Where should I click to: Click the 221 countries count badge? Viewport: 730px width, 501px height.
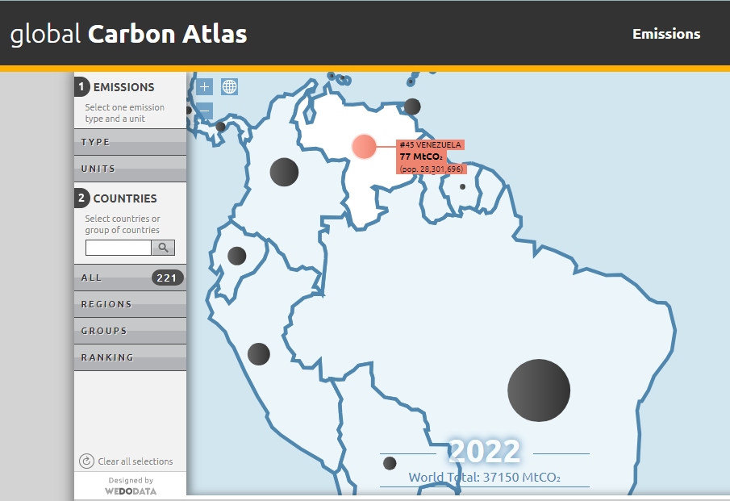[168, 278]
